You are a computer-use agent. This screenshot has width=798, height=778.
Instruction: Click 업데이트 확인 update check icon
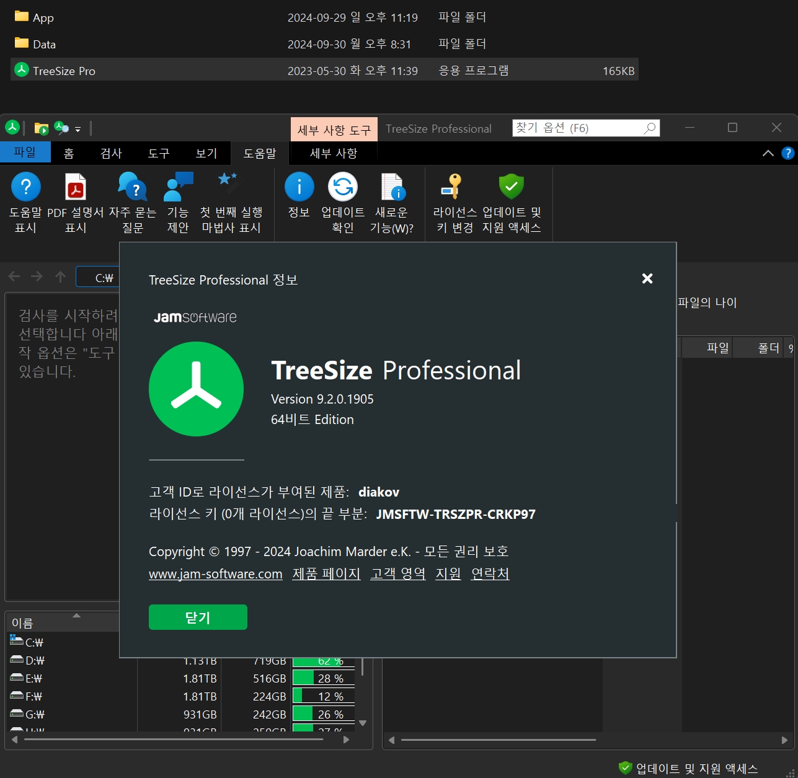point(343,187)
